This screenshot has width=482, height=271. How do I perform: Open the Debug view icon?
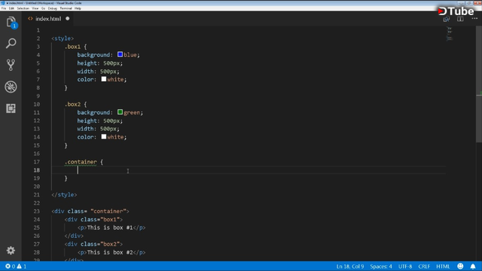(x=11, y=87)
